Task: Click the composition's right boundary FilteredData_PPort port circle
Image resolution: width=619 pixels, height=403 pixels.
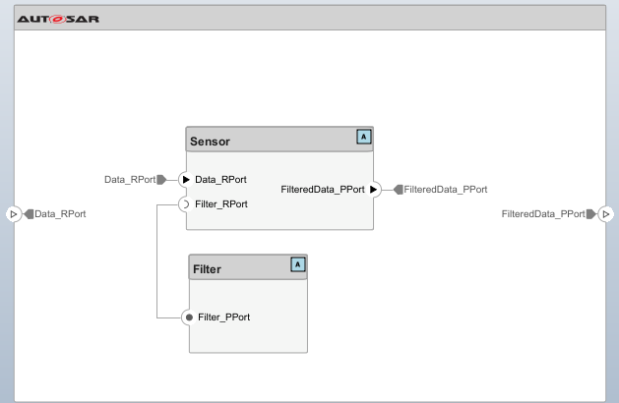Action: click(x=606, y=213)
